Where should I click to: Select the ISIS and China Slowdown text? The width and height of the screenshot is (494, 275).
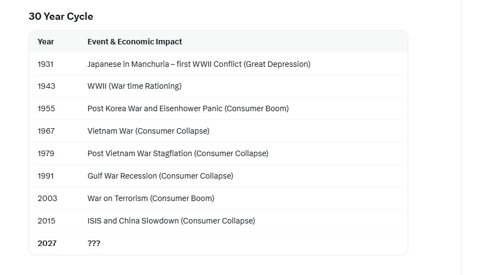tap(171, 221)
